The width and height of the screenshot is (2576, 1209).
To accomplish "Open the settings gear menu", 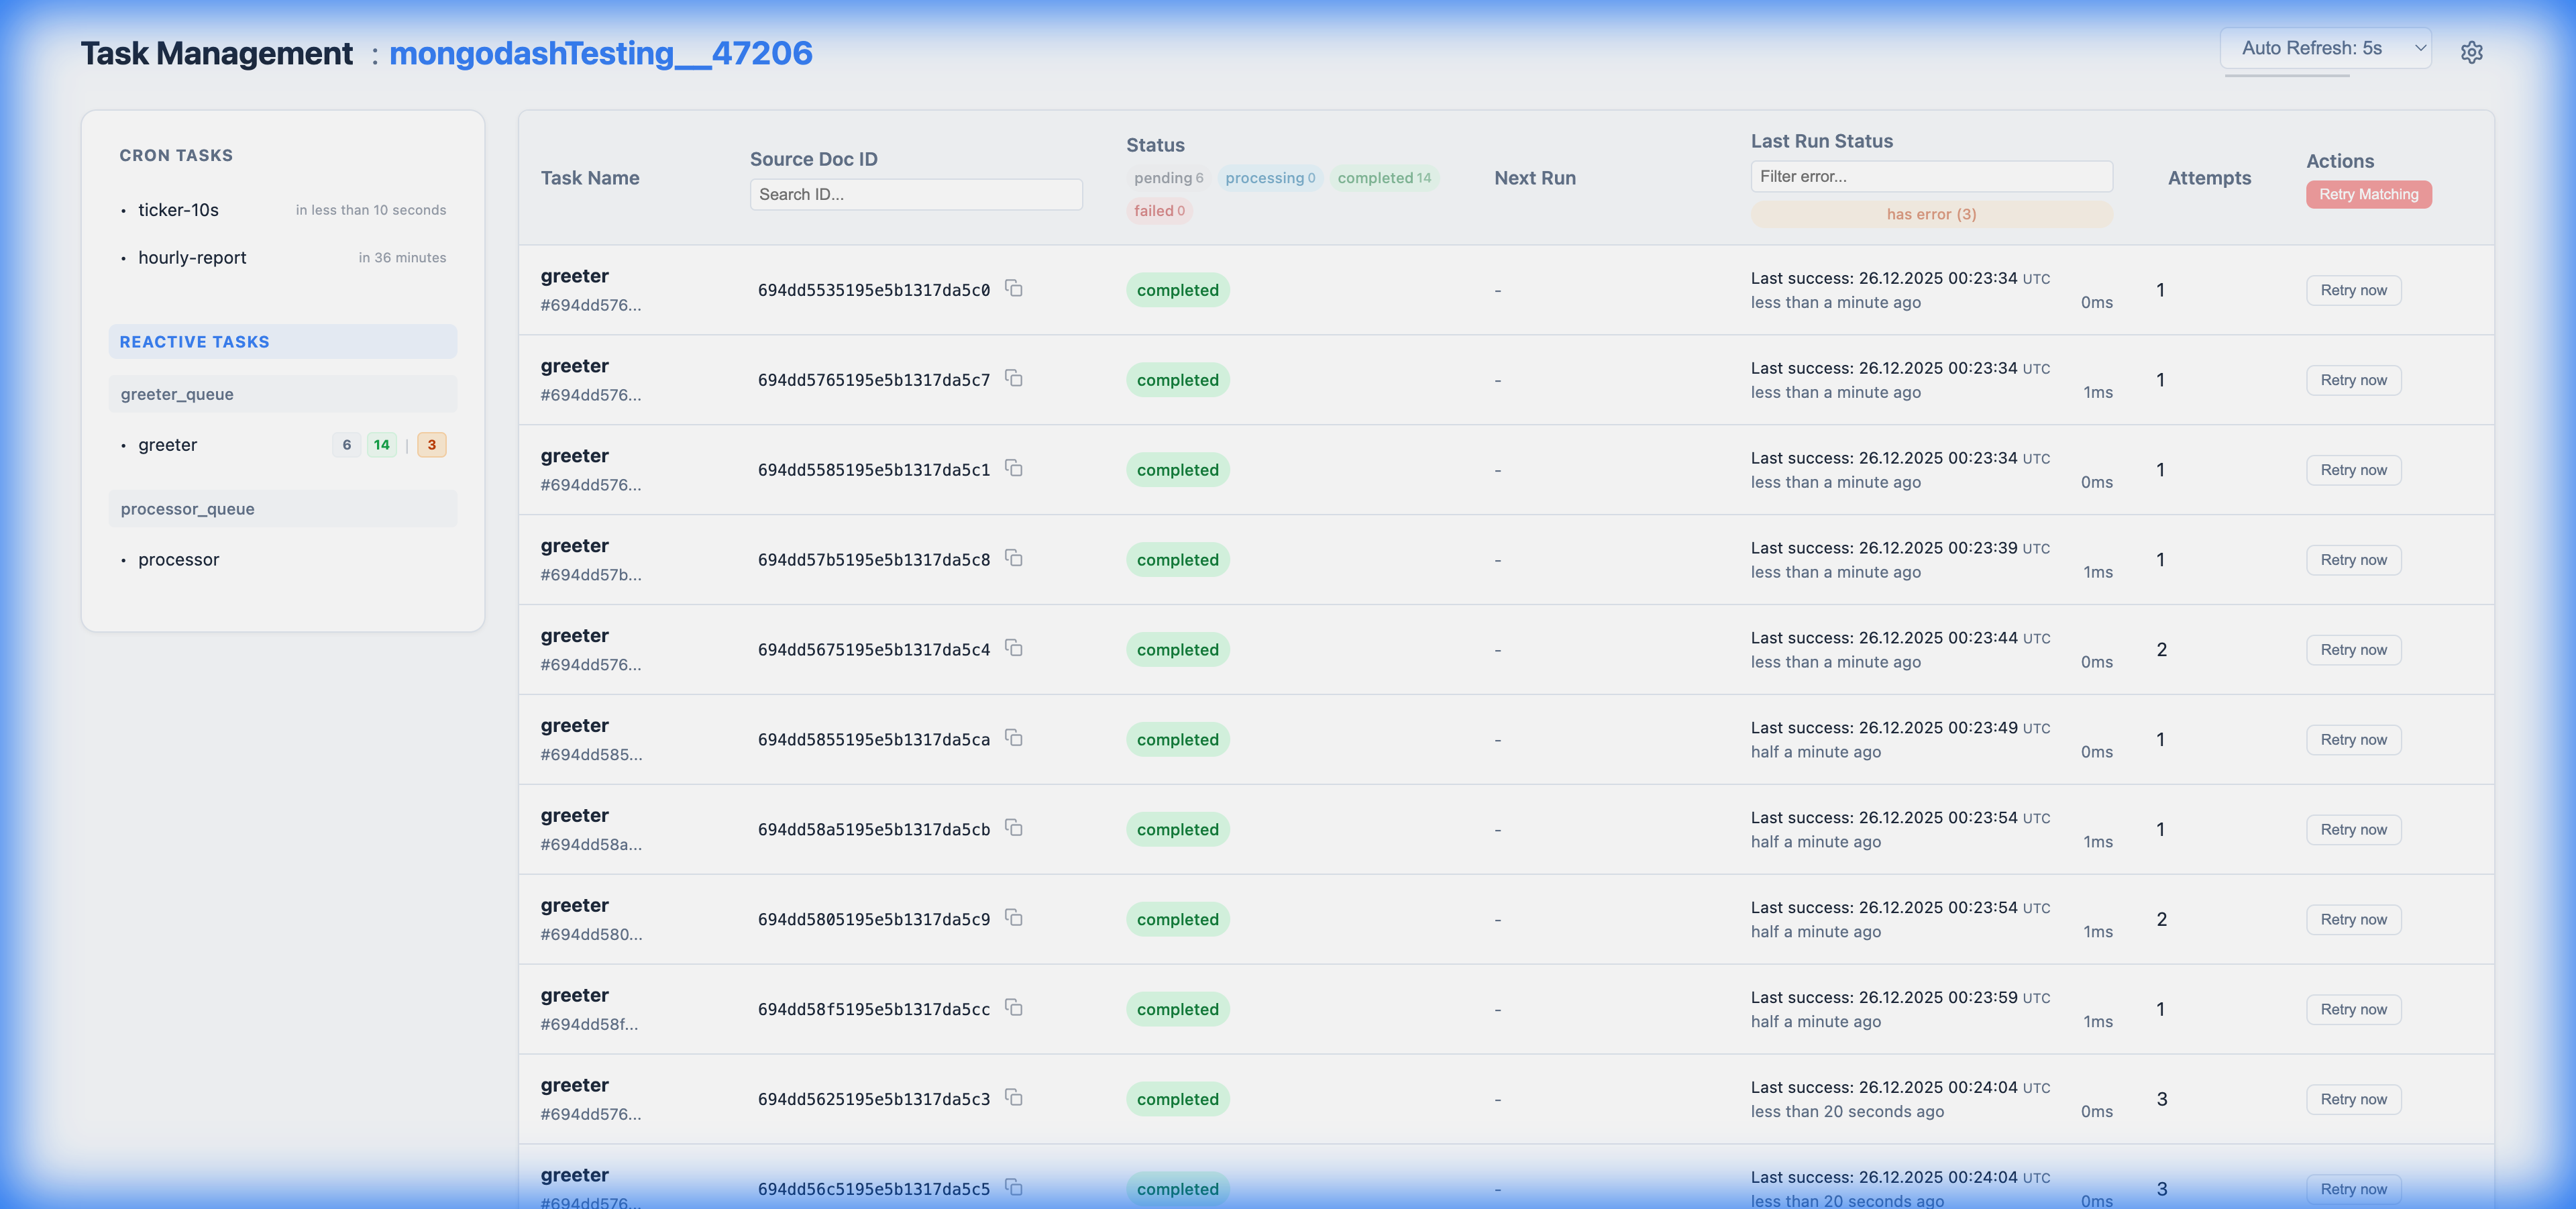I will click(2472, 52).
